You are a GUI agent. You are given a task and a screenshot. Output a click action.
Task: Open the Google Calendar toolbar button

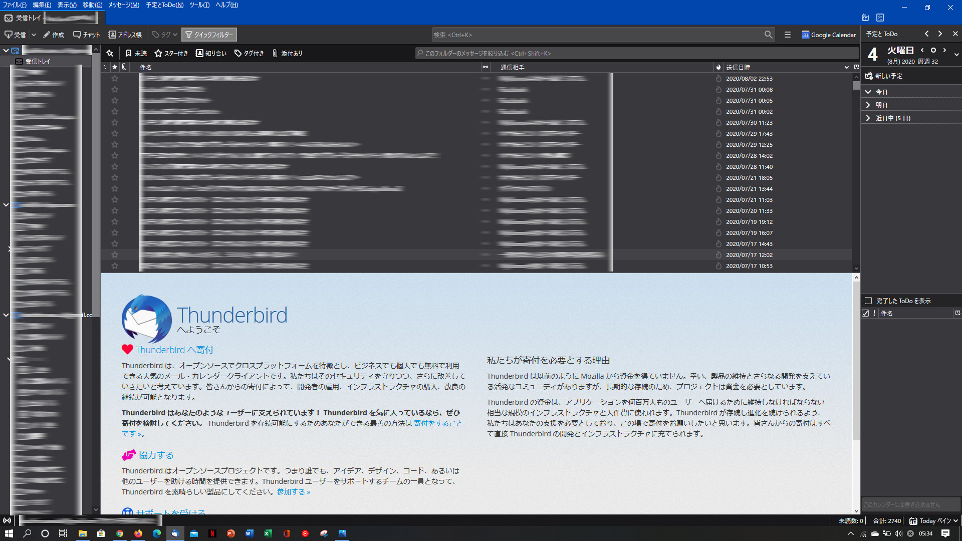pos(829,35)
